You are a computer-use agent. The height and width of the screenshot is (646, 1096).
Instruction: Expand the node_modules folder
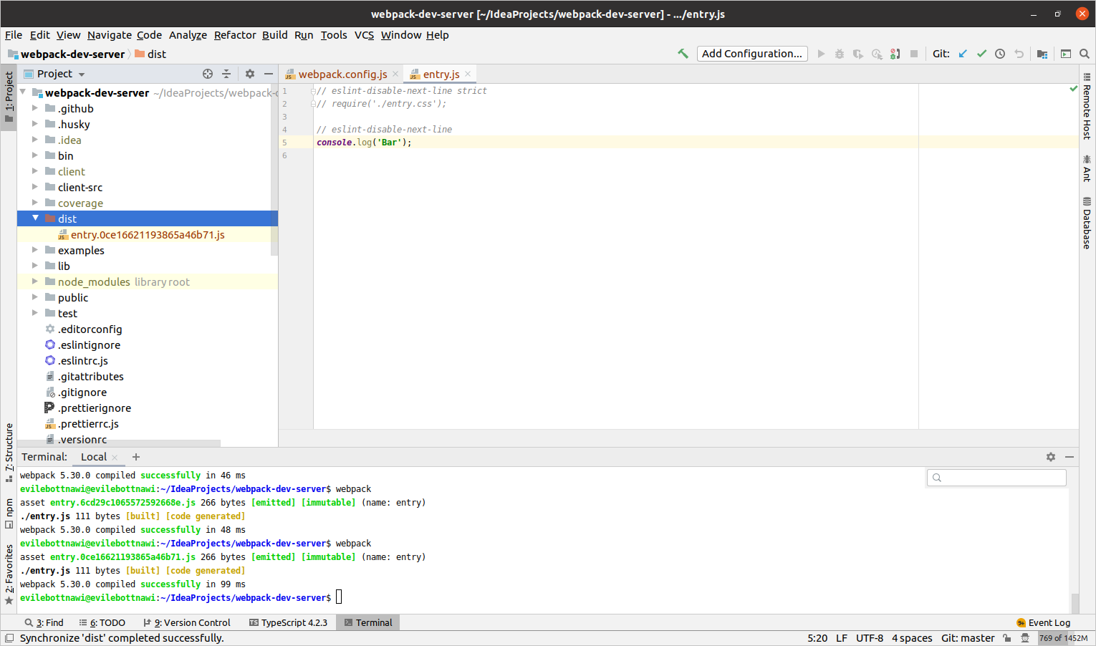click(35, 281)
